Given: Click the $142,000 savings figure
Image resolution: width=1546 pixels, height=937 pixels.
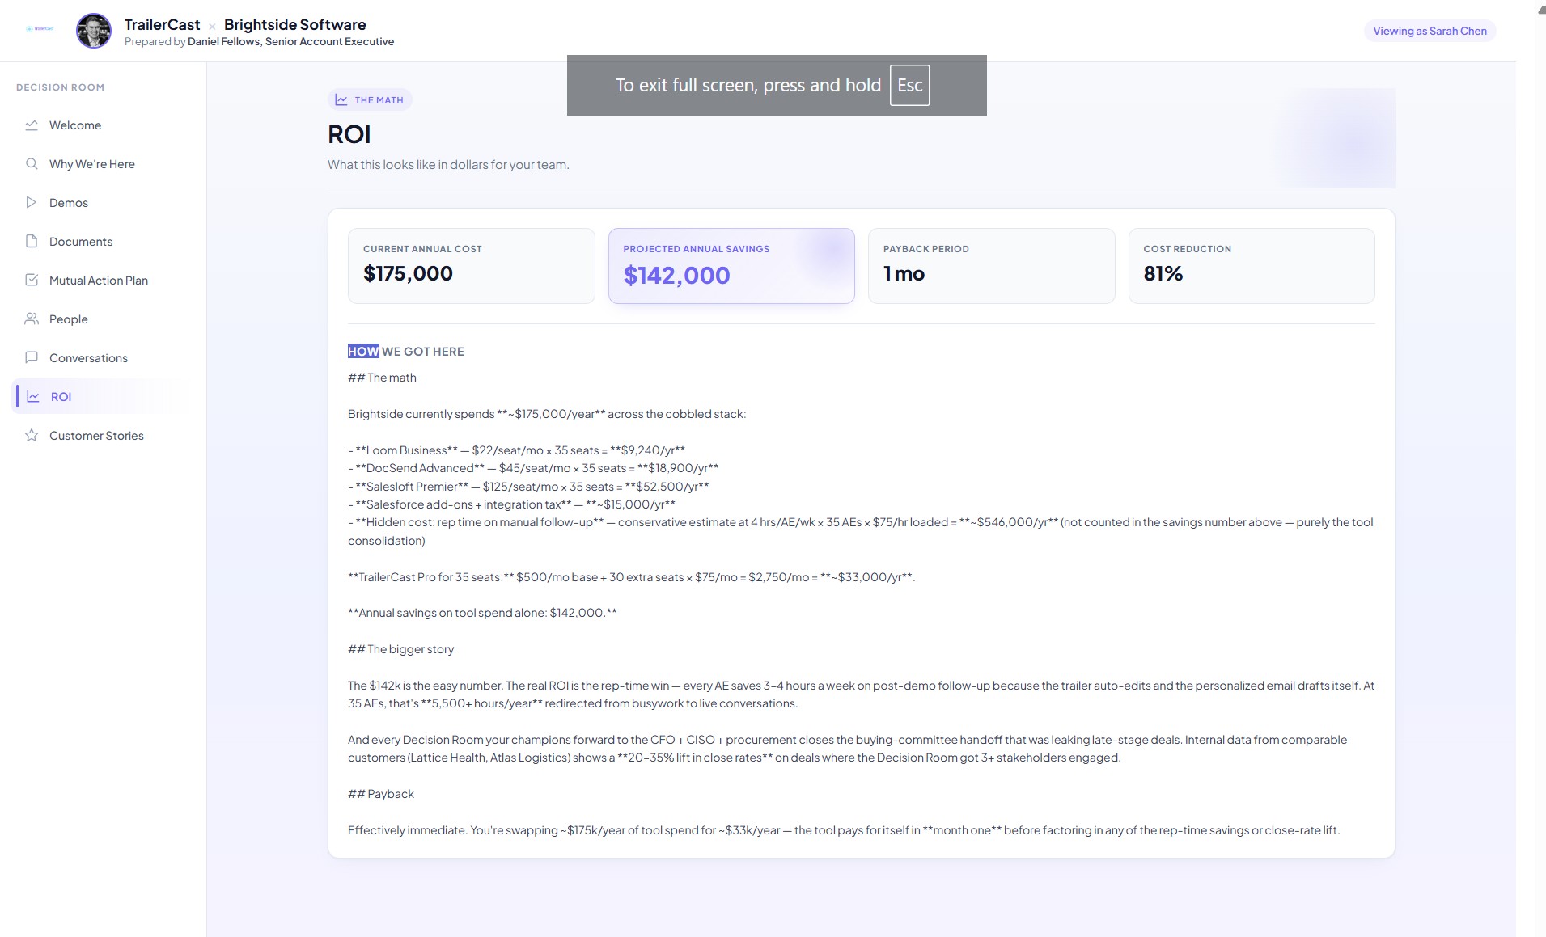Looking at the screenshot, I should [x=676, y=276].
